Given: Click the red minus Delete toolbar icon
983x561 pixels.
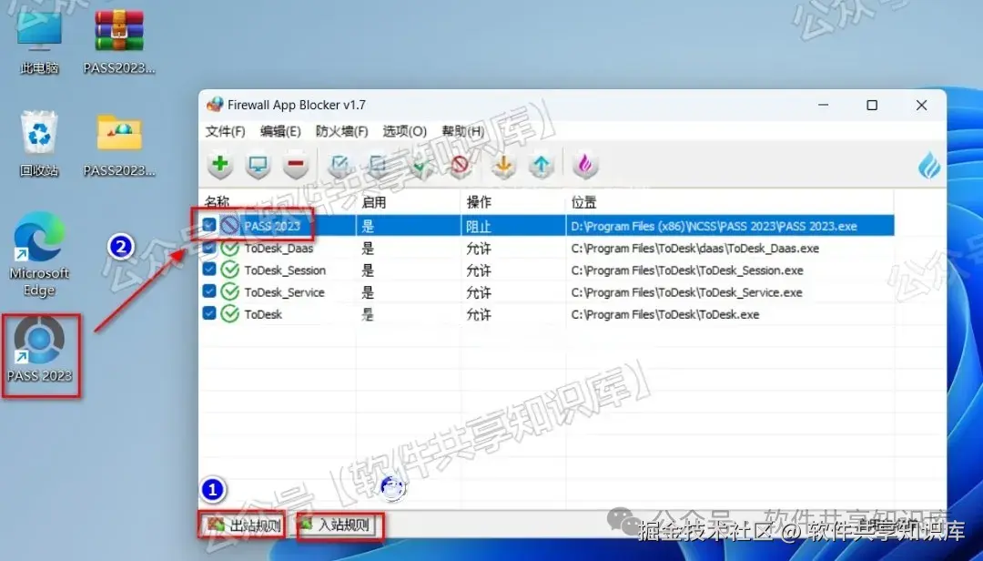Looking at the screenshot, I should [x=295, y=165].
